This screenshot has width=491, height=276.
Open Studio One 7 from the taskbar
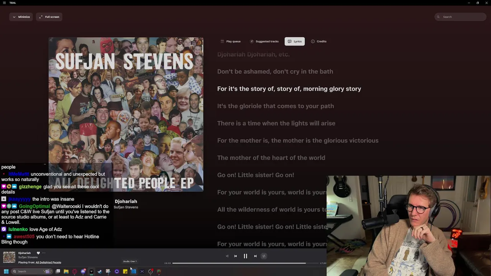133,271
